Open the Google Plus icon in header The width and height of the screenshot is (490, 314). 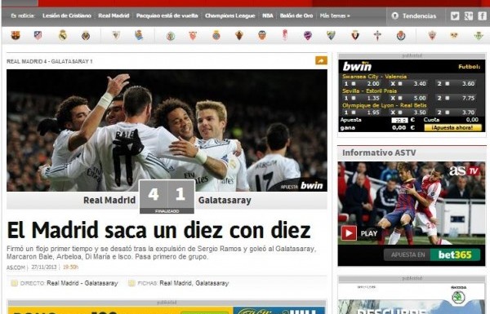click(468, 15)
